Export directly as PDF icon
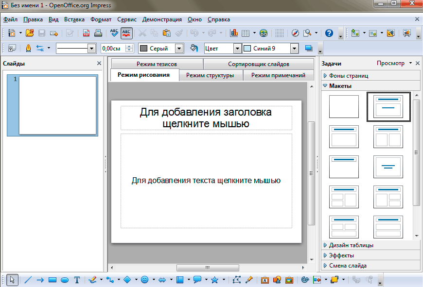The width and height of the screenshot is (423, 287). coord(86,33)
